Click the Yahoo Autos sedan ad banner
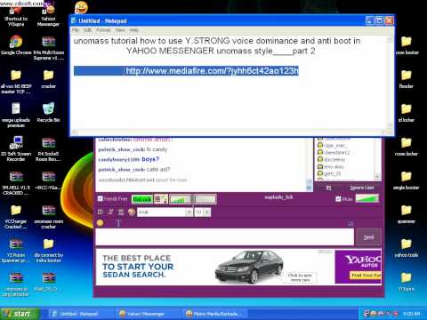This screenshot has height=320, width=427. (238, 267)
